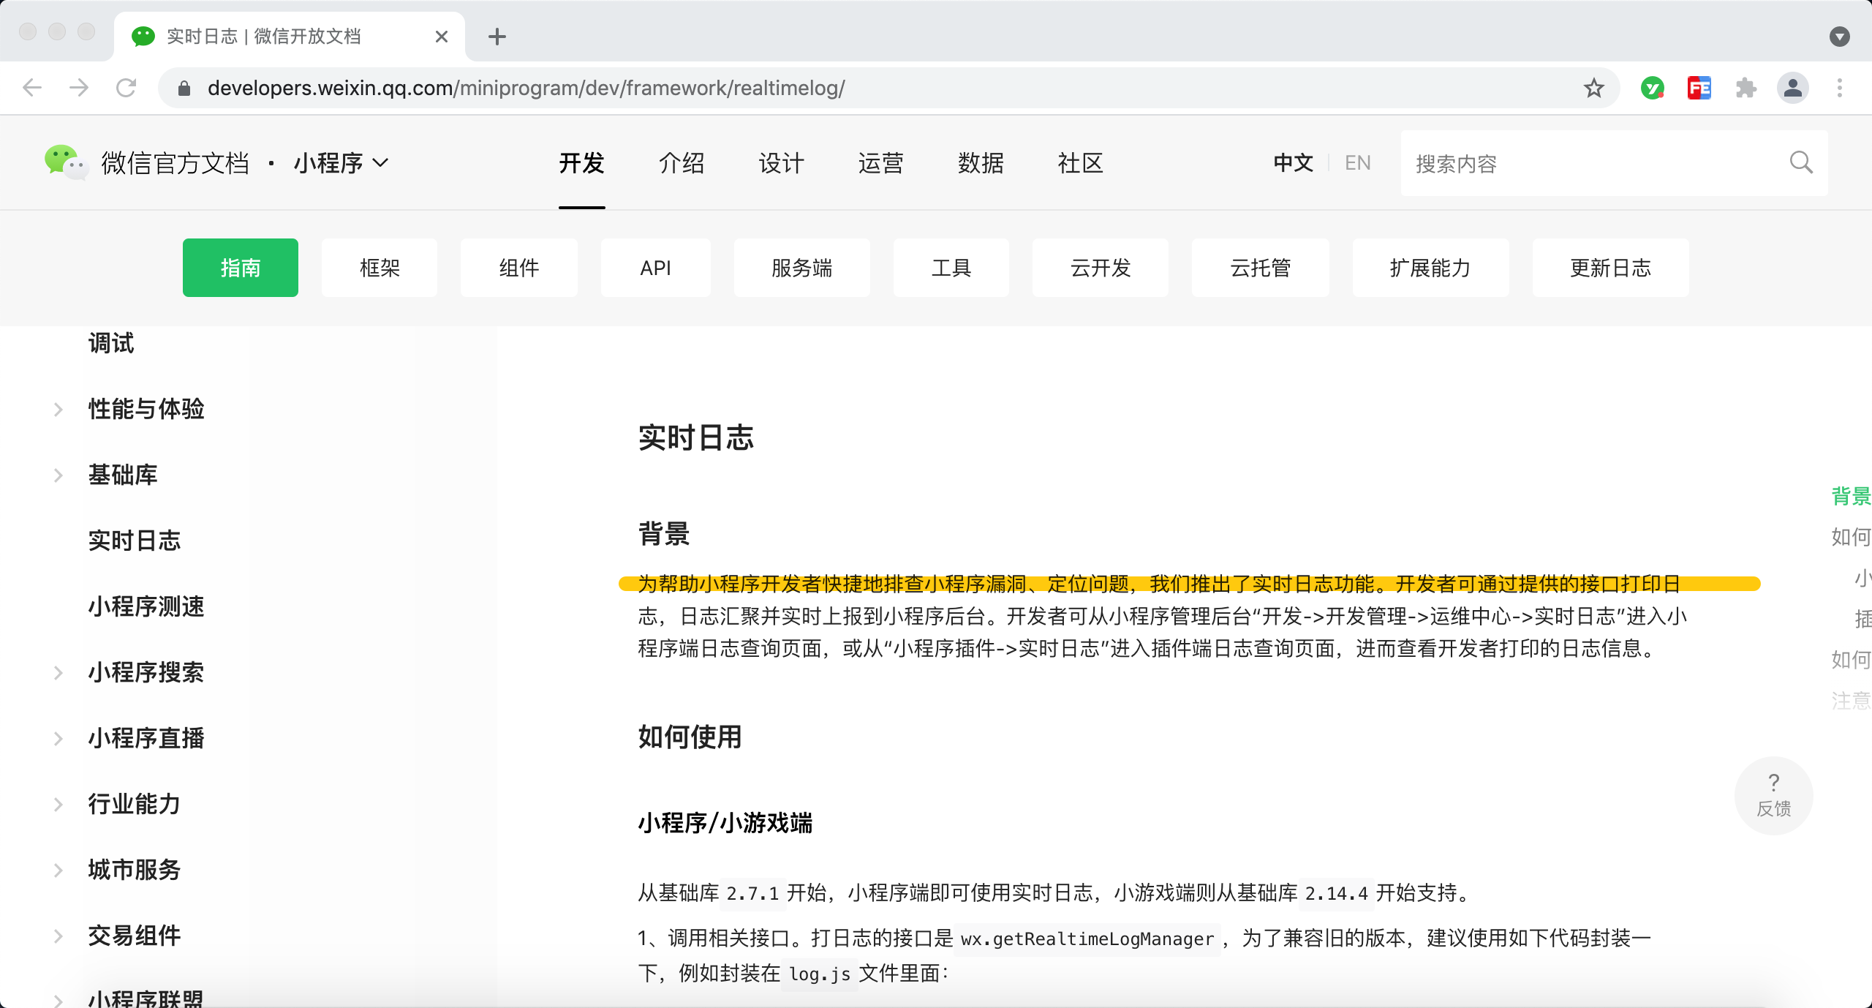Click the search magnifier icon
The width and height of the screenshot is (1872, 1008).
[1800, 162]
